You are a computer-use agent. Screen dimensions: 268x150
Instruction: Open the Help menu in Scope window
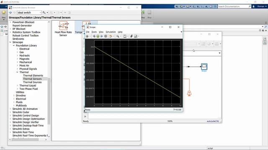120,32
